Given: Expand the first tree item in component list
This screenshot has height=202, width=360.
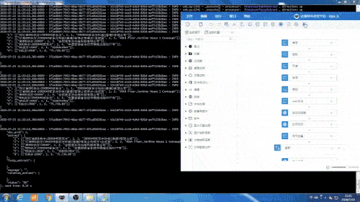Looking at the screenshot, I should tap(186, 47).
